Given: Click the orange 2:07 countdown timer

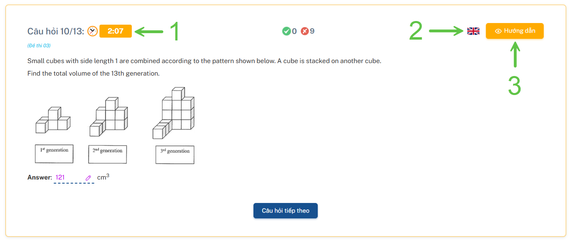Looking at the screenshot, I should [116, 31].
